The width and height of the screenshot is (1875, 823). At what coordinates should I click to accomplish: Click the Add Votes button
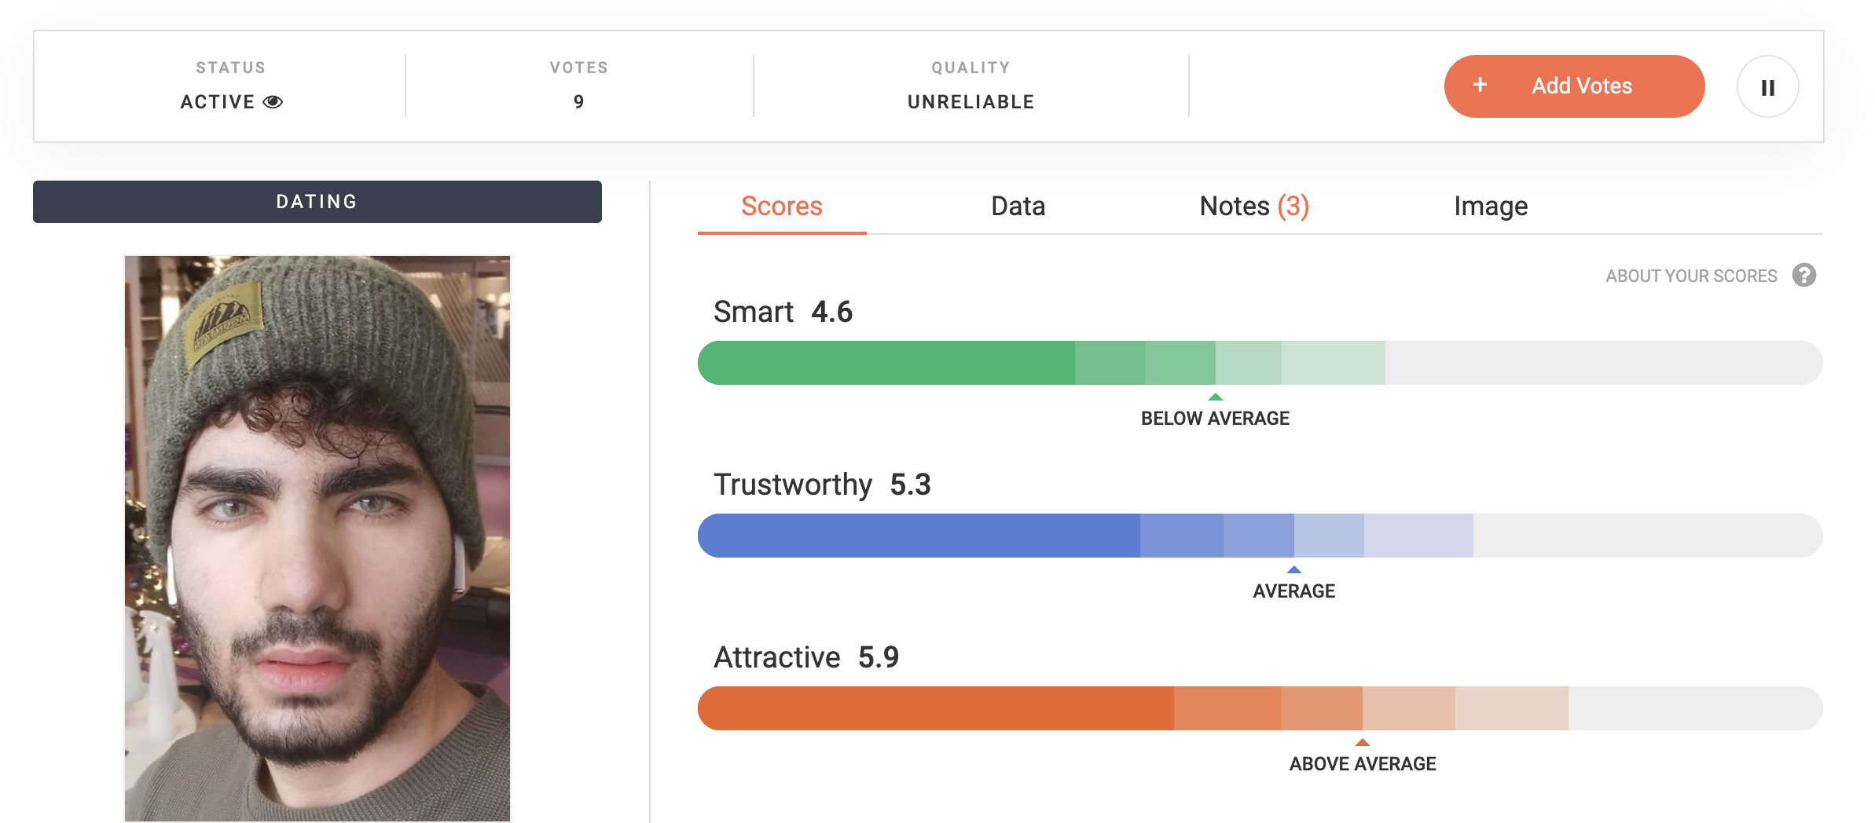[1574, 86]
